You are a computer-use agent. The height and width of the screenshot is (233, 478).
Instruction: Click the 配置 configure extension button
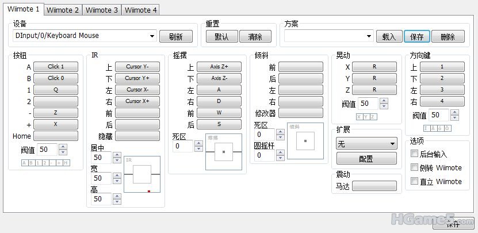pyautogui.click(x=366, y=158)
